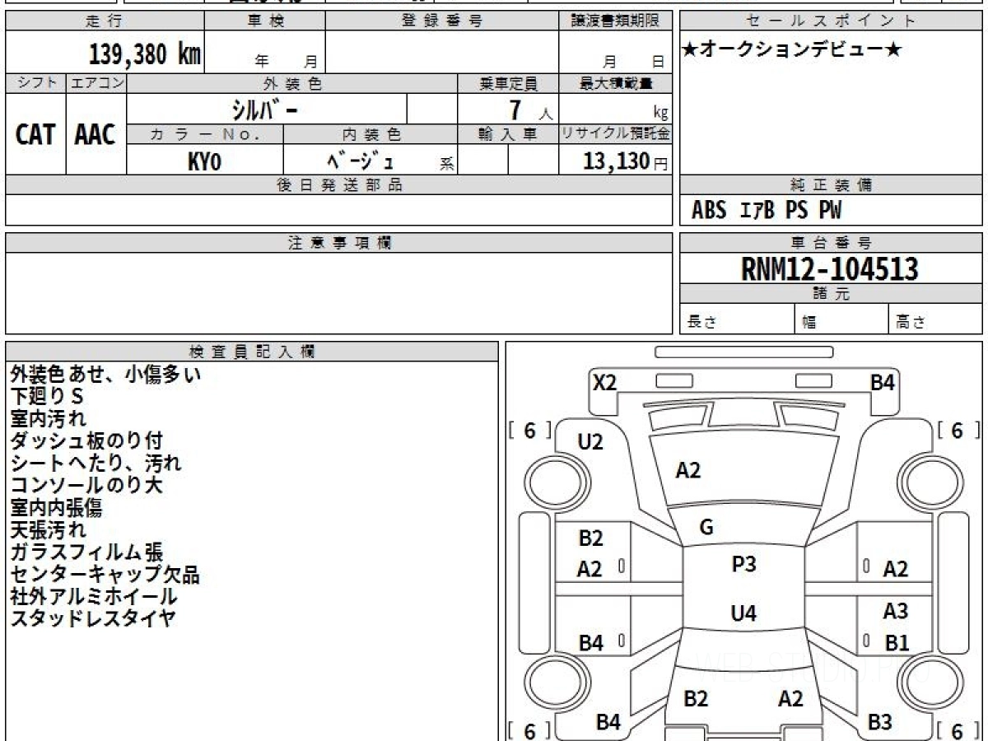Click the 後日発送部品 section header

338,185
